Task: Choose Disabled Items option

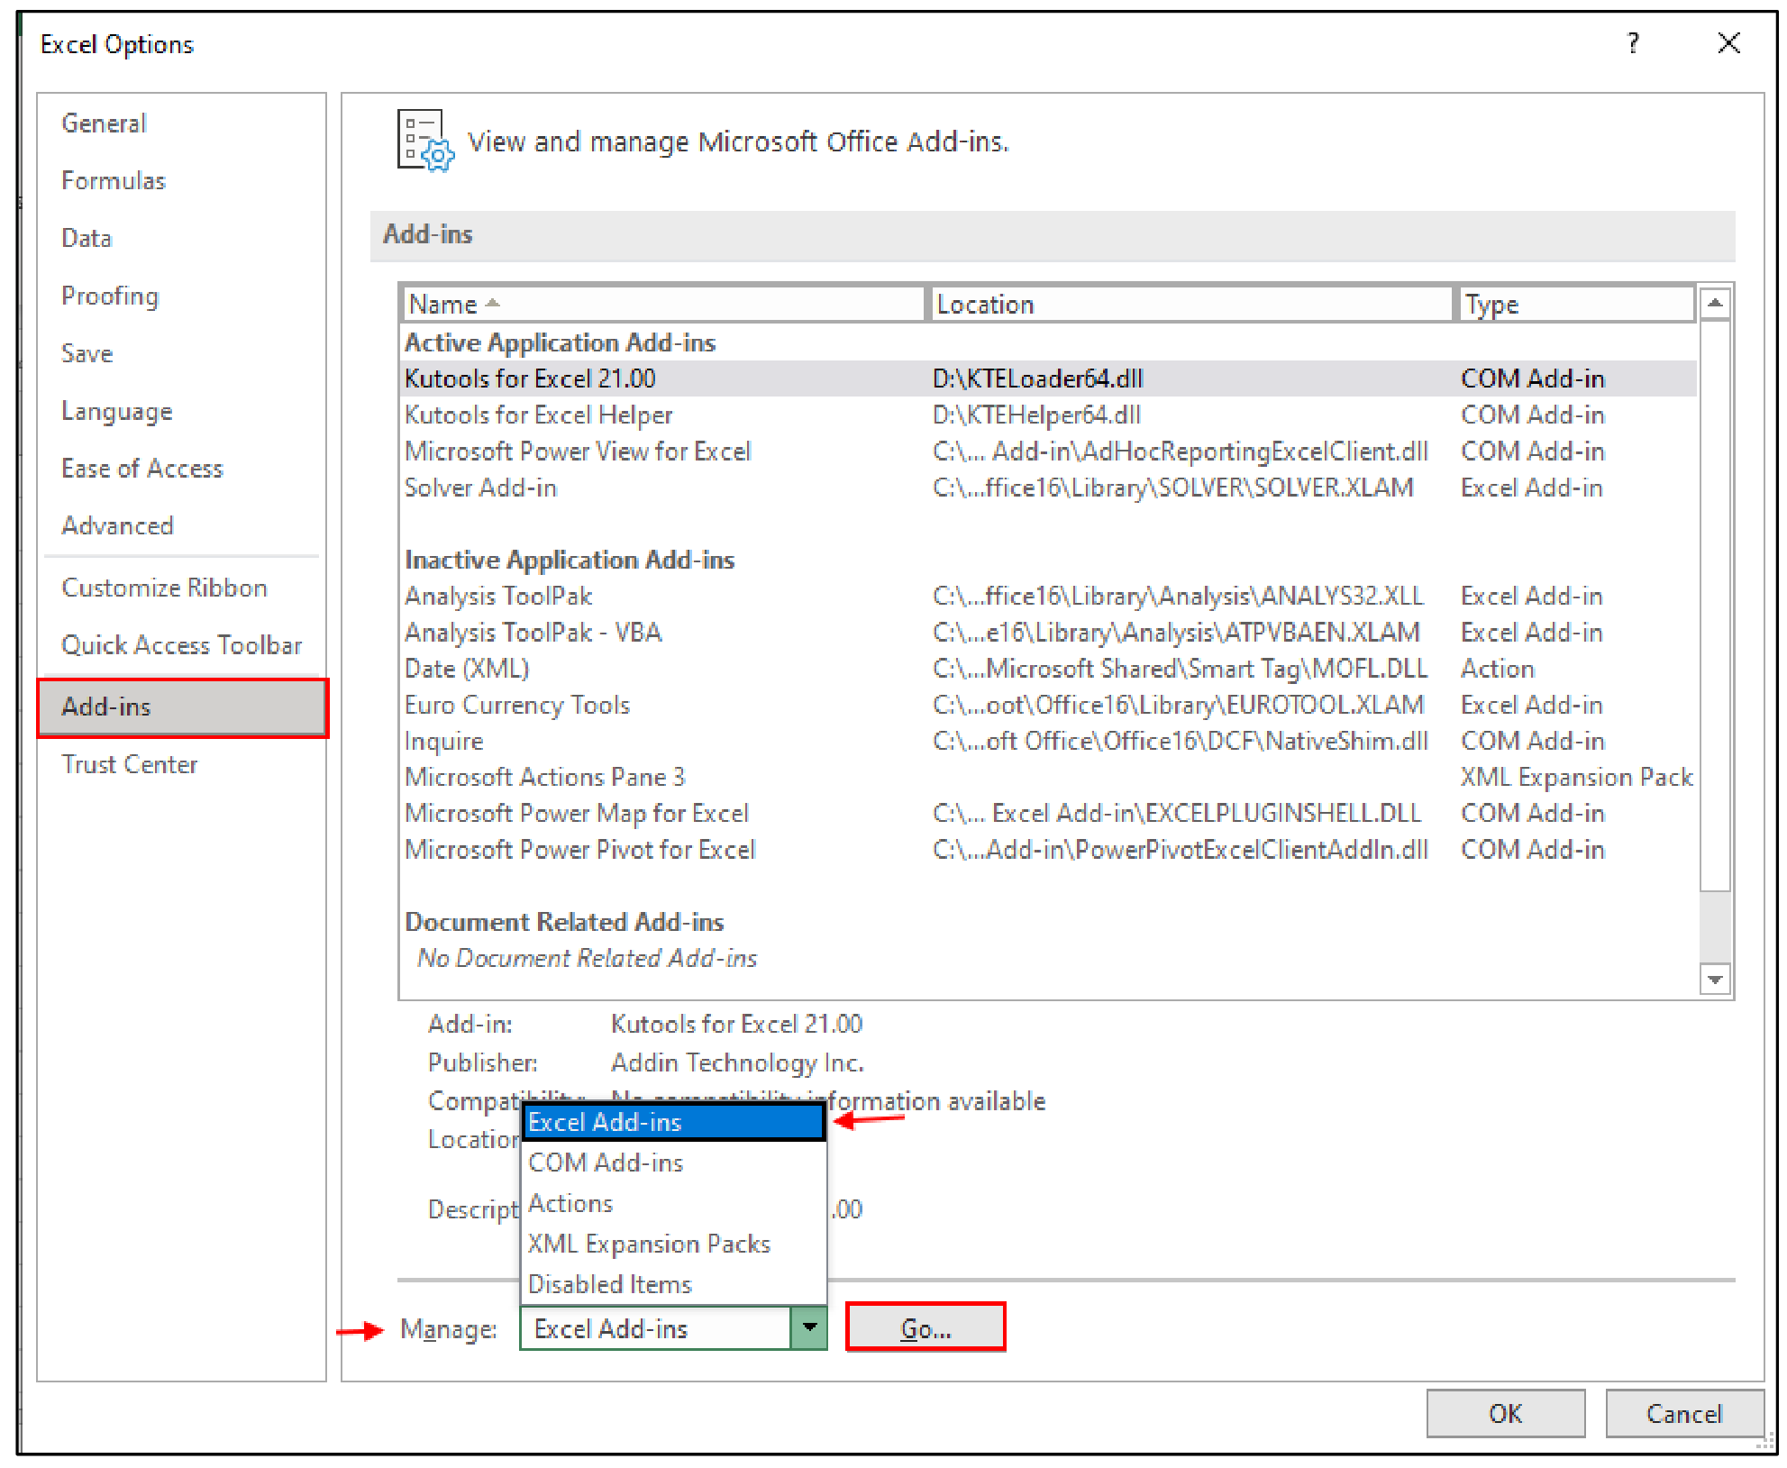Action: pyautogui.click(x=673, y=1285)
